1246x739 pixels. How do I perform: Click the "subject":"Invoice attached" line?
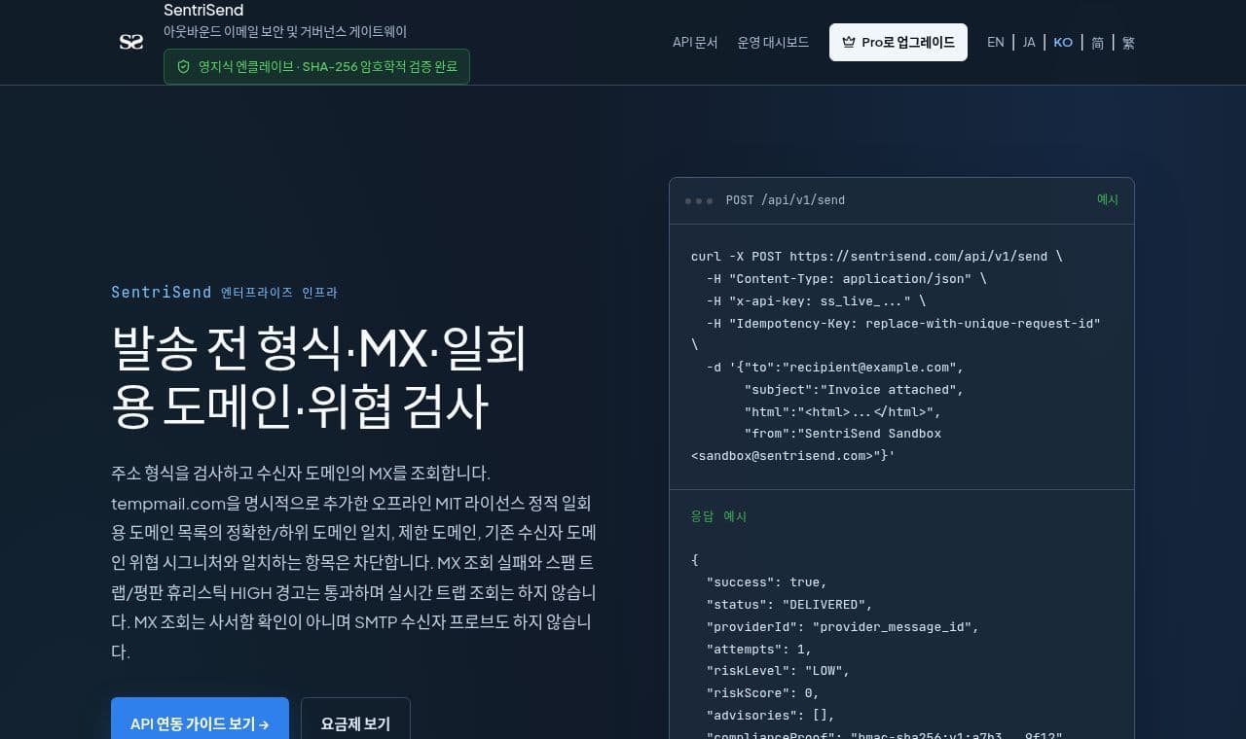coord(854,390)
